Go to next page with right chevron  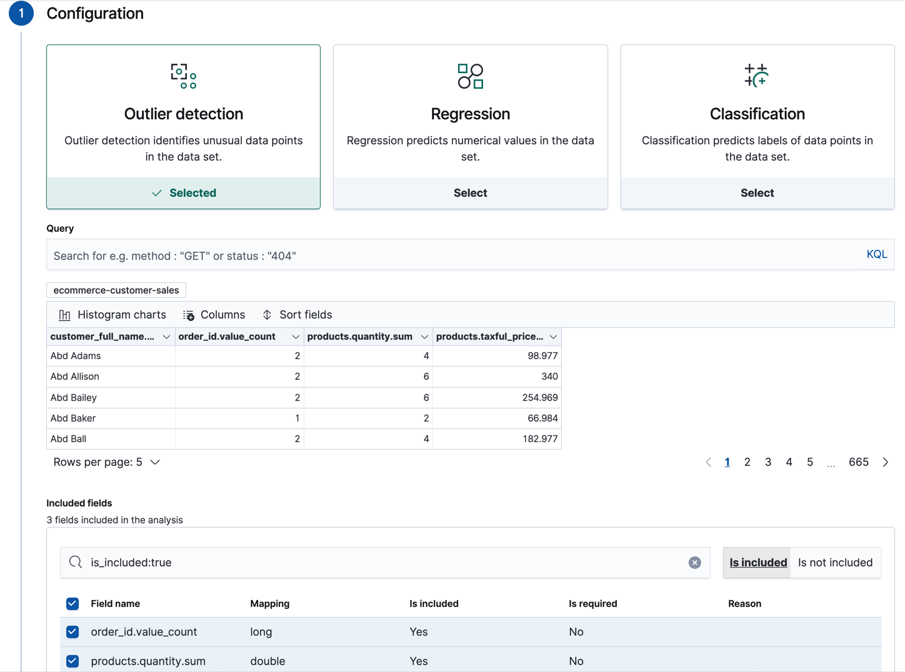[886, 462]
